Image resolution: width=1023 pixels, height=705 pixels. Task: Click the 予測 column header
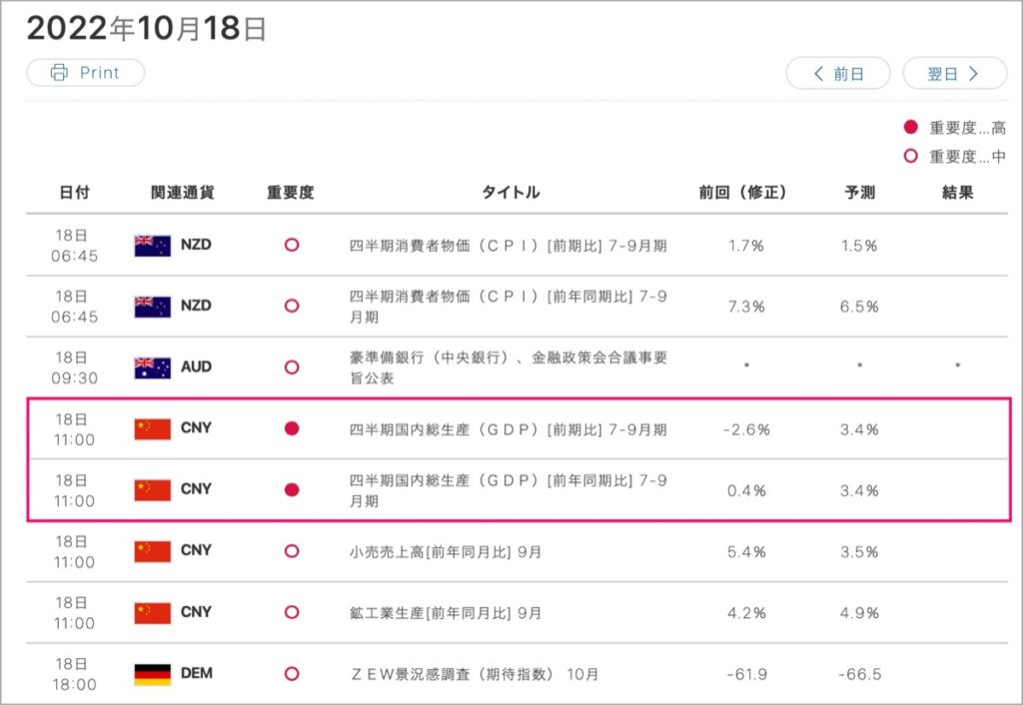click(859, 193)
